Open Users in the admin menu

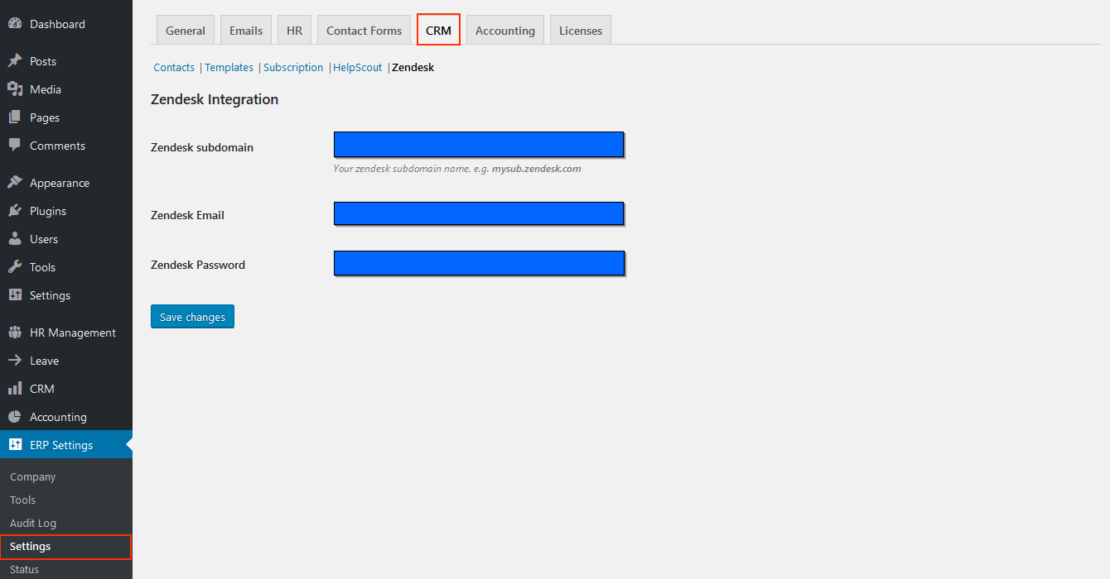coord(66,239)
